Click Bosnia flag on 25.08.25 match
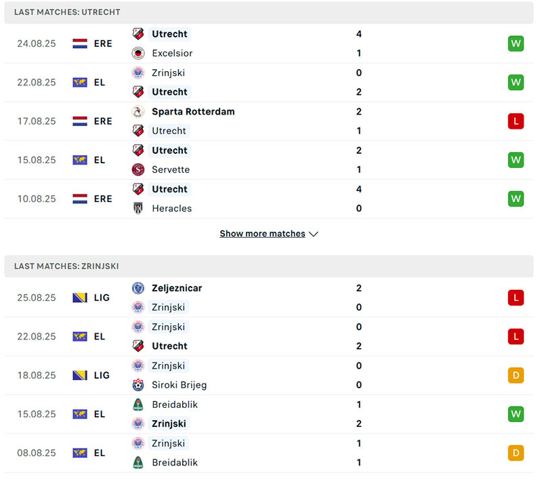This screenshot has width=542, height=479. coord(80,297)
